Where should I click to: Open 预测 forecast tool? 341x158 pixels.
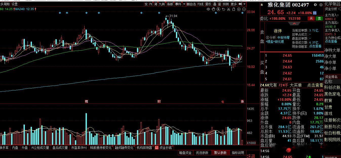pos(226,4)
